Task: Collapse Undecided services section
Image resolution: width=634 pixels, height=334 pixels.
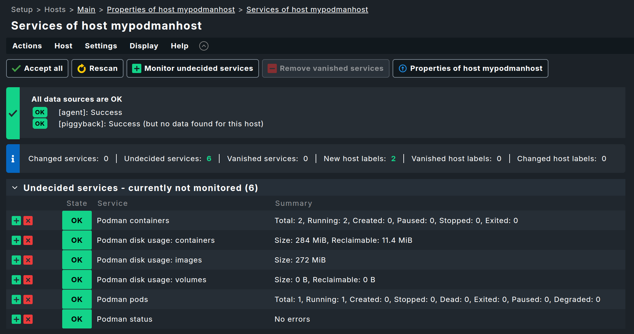Action: (15, 188)
